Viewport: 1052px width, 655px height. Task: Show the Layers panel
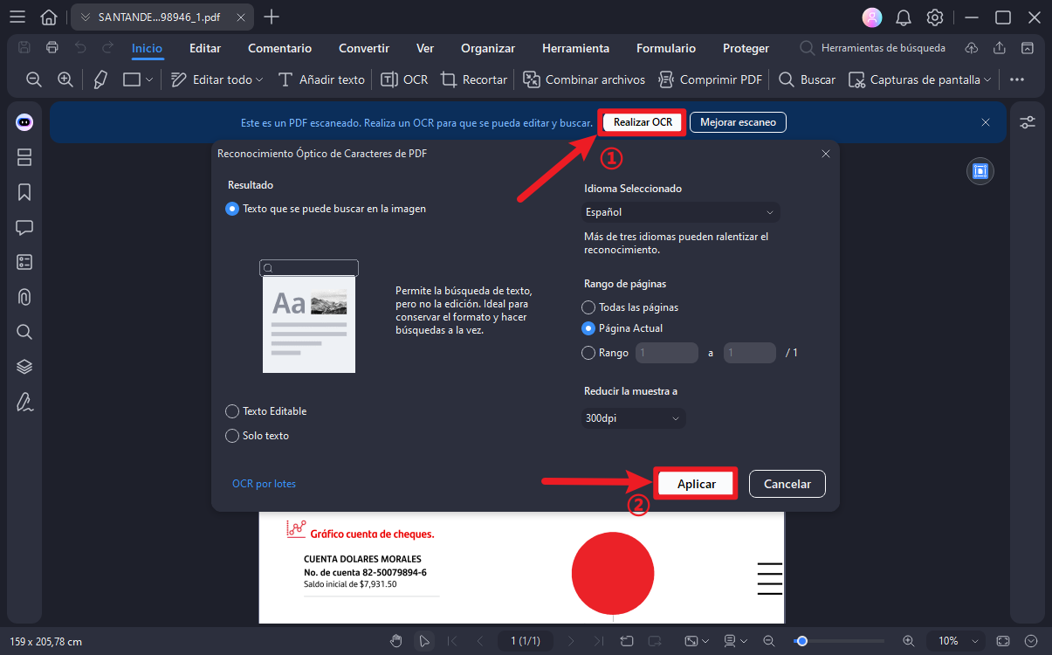pos(24,366)
